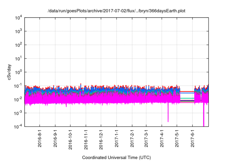Click the 2017-2-1 x-axis tick label
Image resolution: width=230 pixels, height=161 pixels.
132,140
